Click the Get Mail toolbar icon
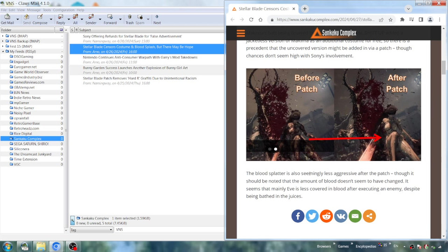The width and height of the screenshot is (448, 252). (x=7, y=17)
